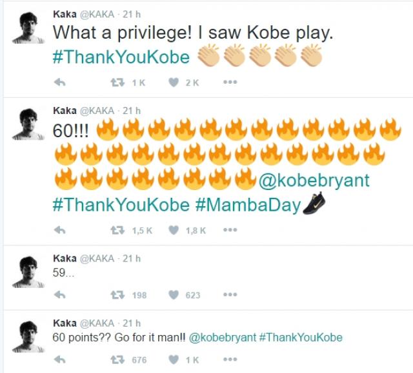Open more options on #MambaDay tweet
This screenshot has width=413, height=373.
tap(230, 230)
